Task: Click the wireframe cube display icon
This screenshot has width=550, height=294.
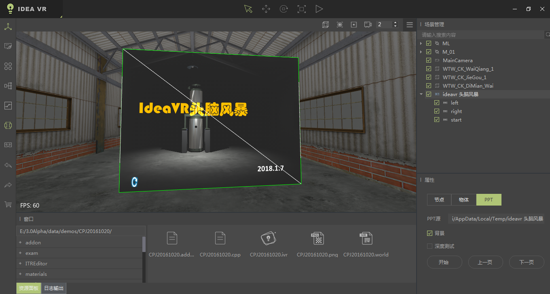Action: pyautogui.click(x=326, y=24)
